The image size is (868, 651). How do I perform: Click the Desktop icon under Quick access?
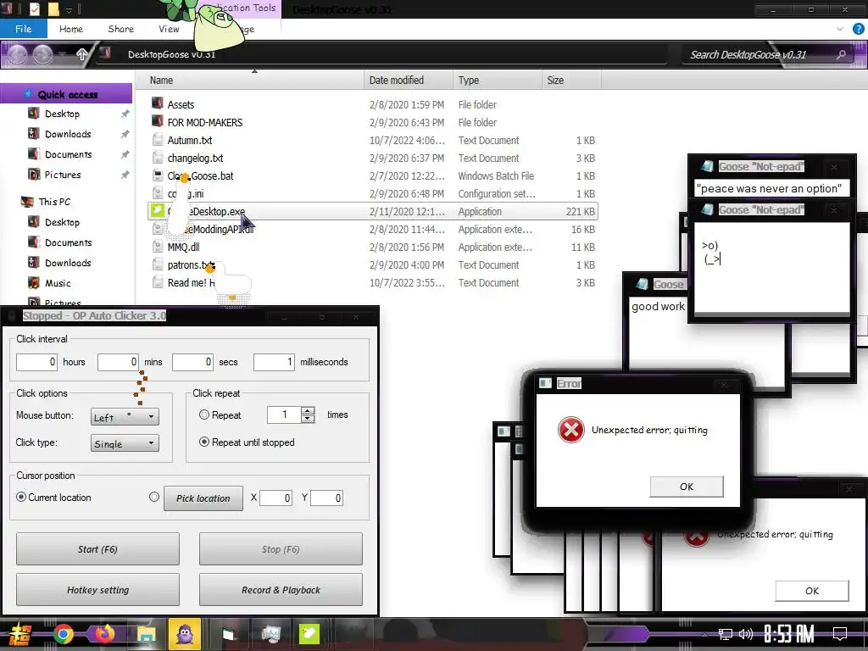[34, 114]
